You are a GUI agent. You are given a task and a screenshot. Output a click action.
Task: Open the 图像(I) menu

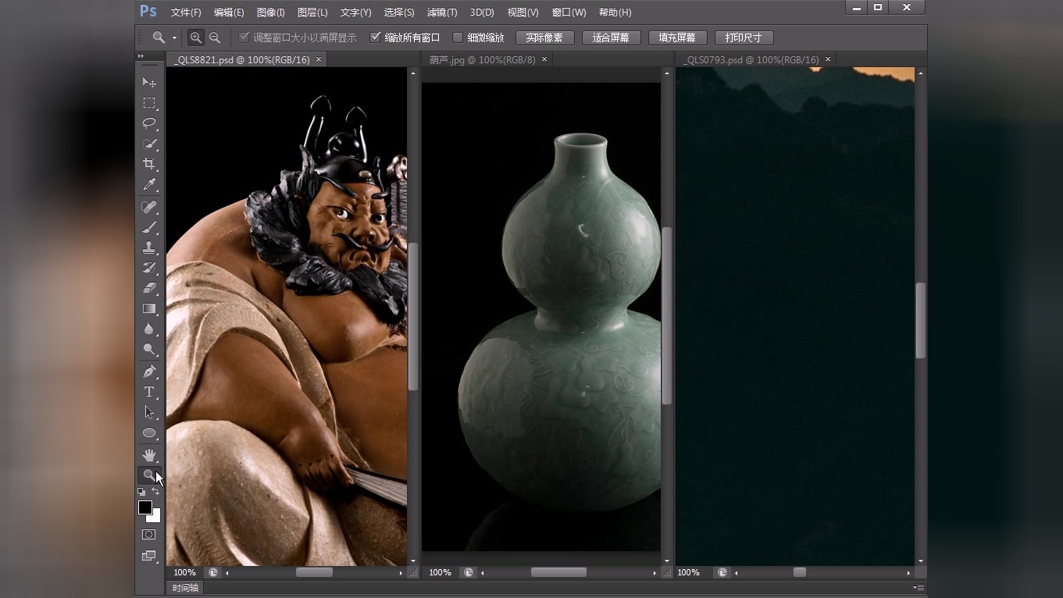point(271,12)
